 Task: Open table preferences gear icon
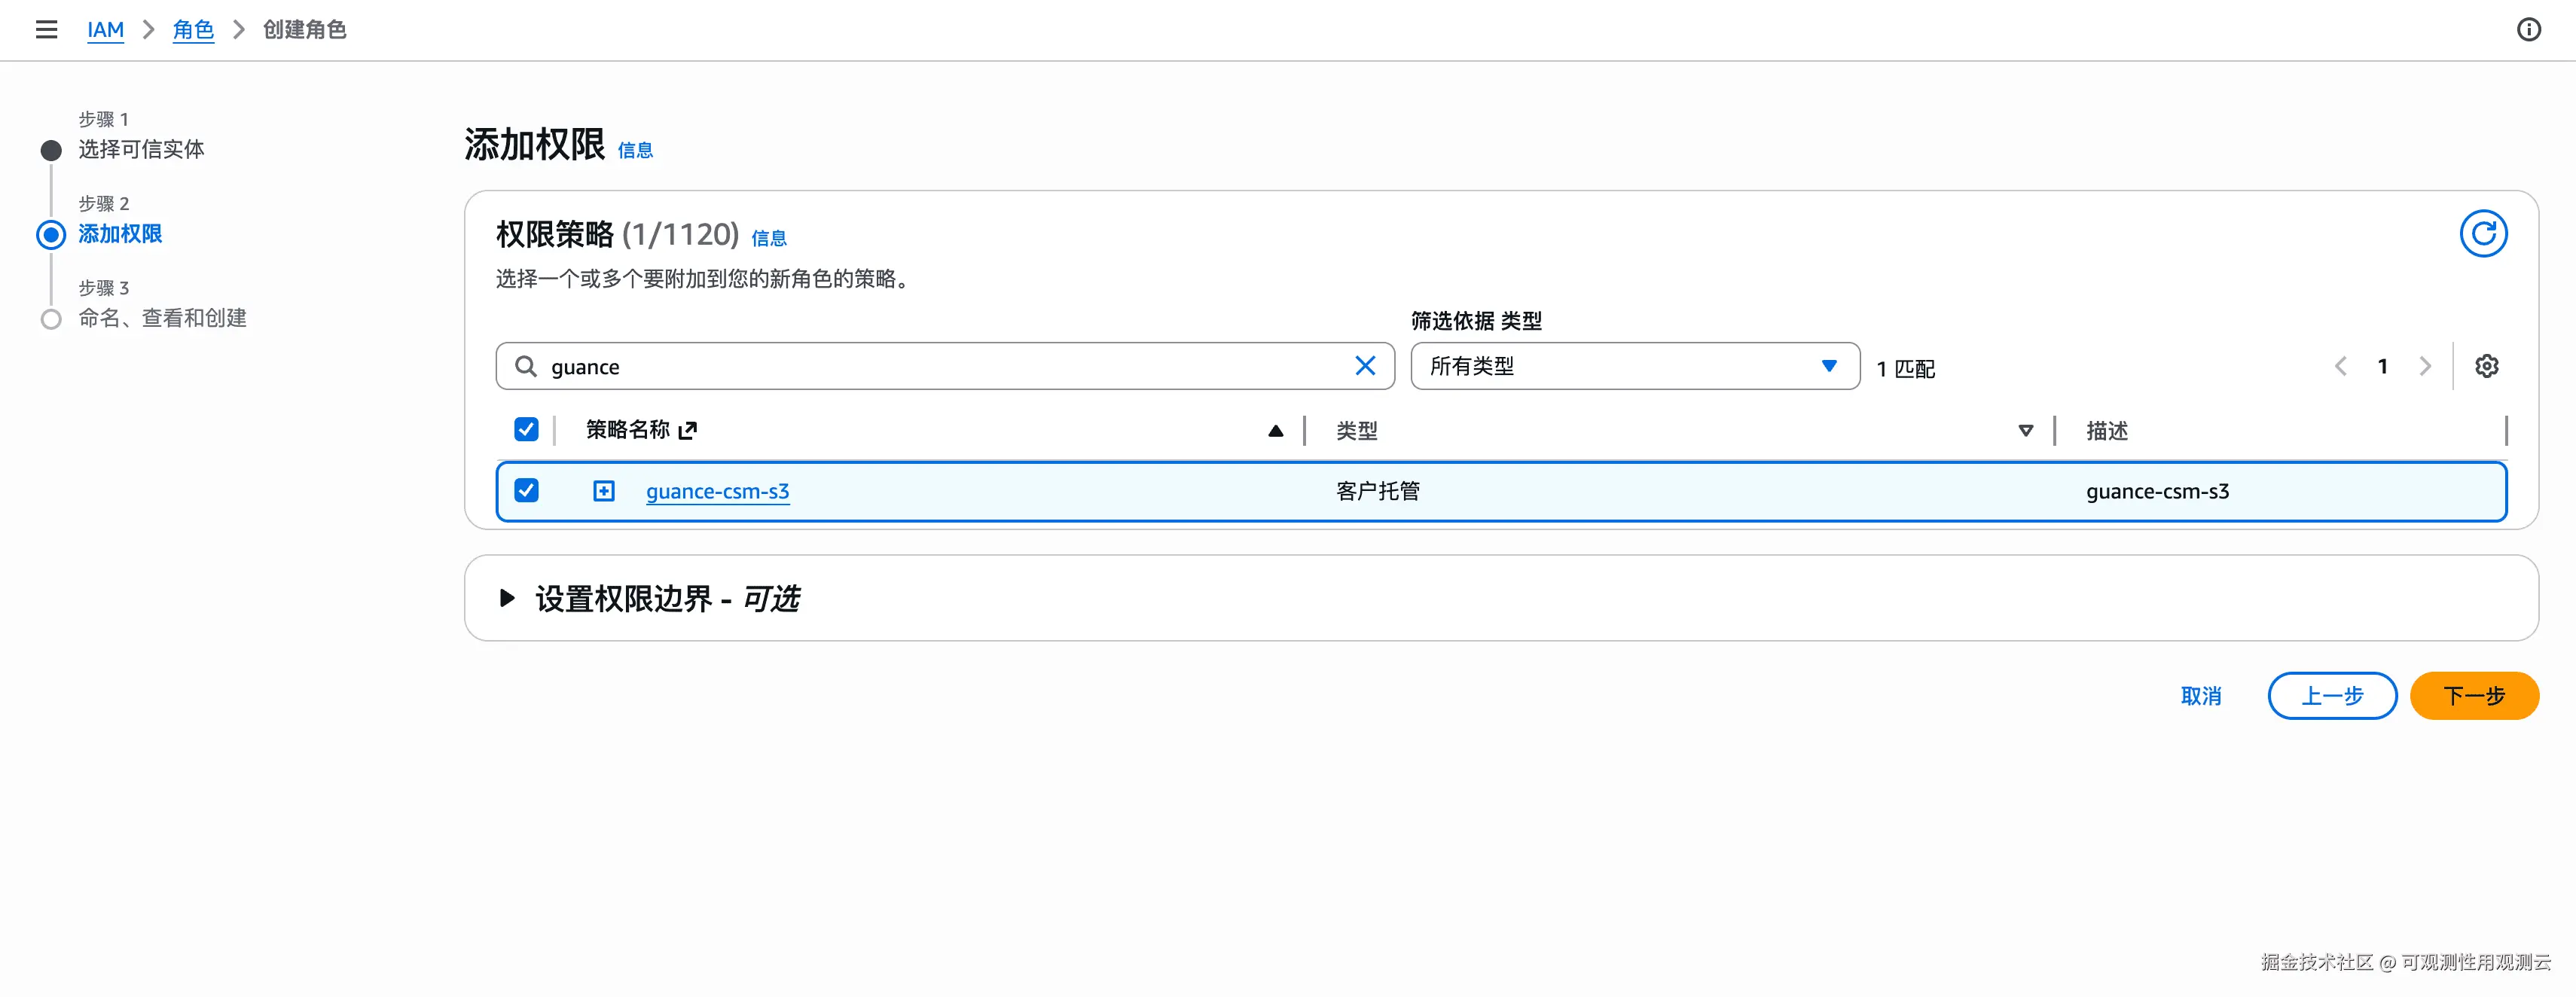point(2486,366)
